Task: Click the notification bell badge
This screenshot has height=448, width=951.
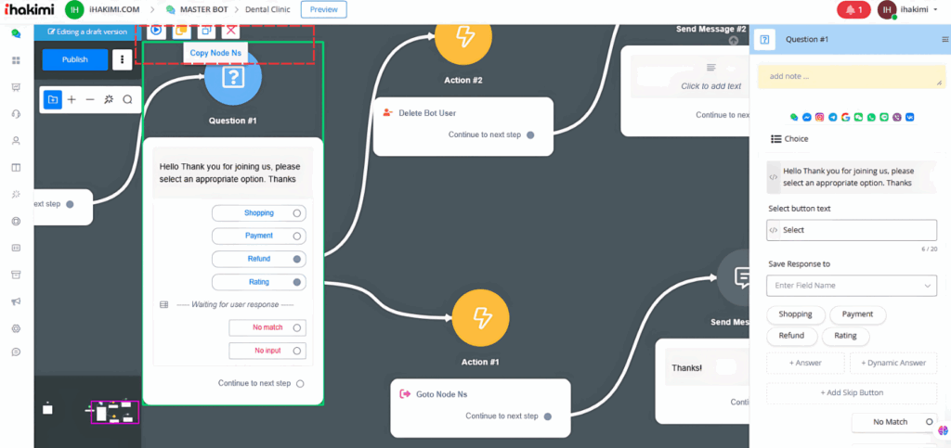Action: point(853,9)
